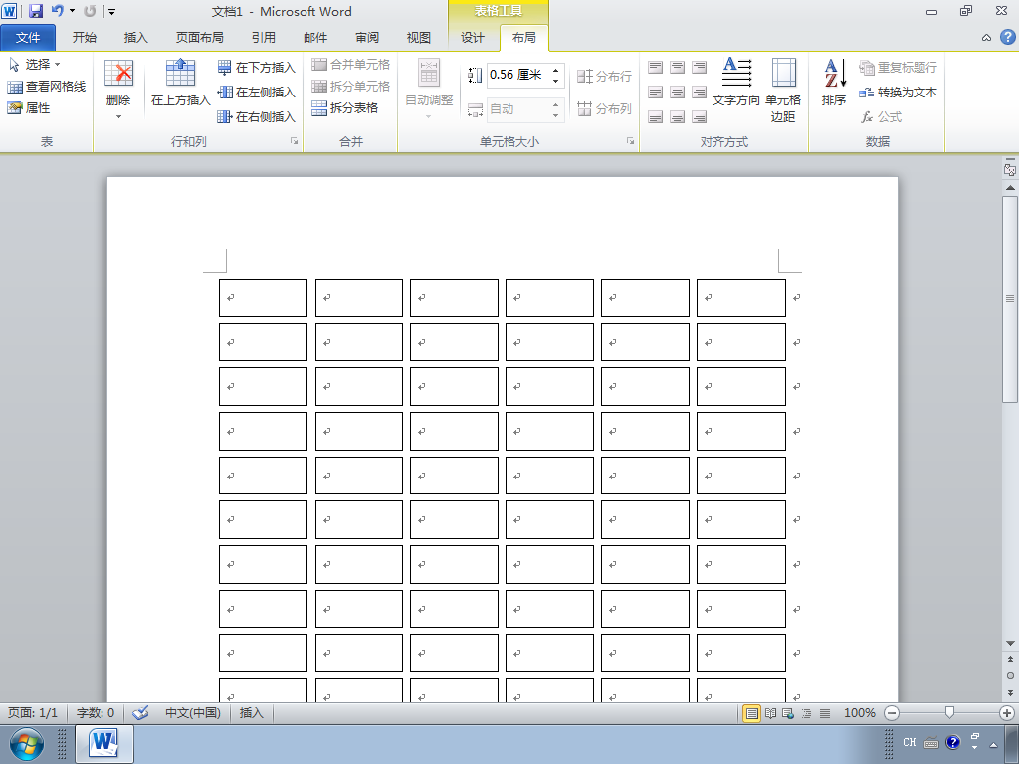Click the CH input language indicator
This screenshot has width=1019, height=764.
click(910, 742)
